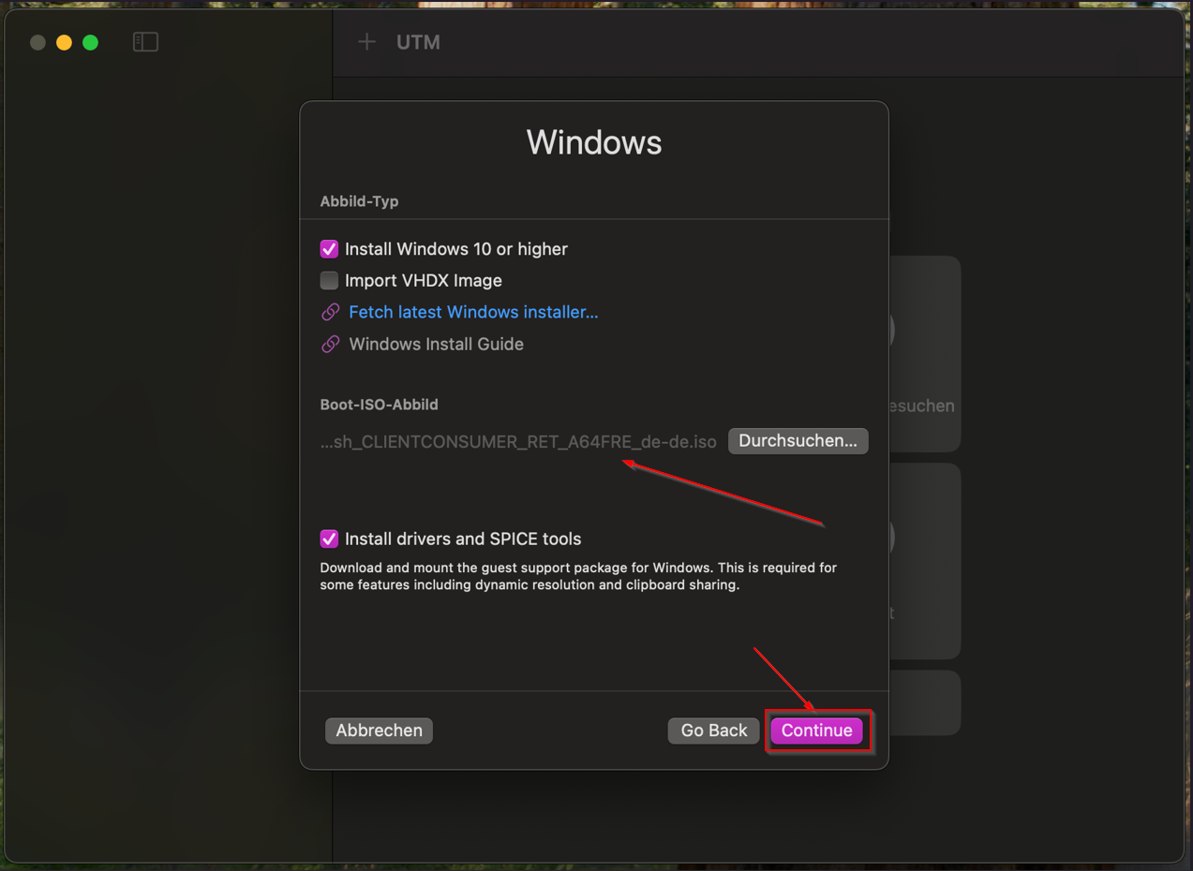Click the Boot-ISO-Abbild section label
The image size is (1193, 871).
[379, 405]
